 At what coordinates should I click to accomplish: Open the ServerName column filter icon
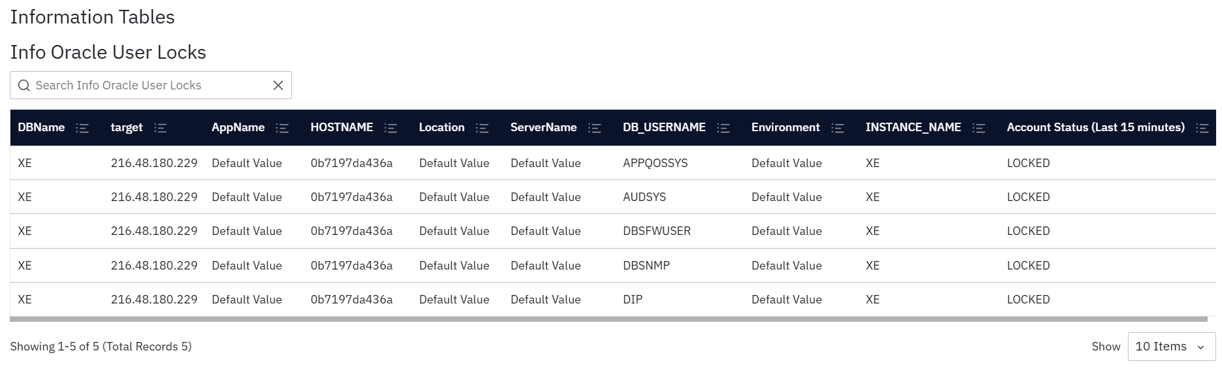click(x=595, y=128)
